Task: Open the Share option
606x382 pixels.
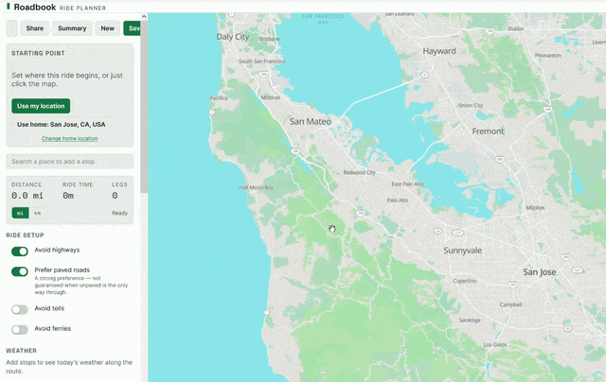Action: (35, 28)
